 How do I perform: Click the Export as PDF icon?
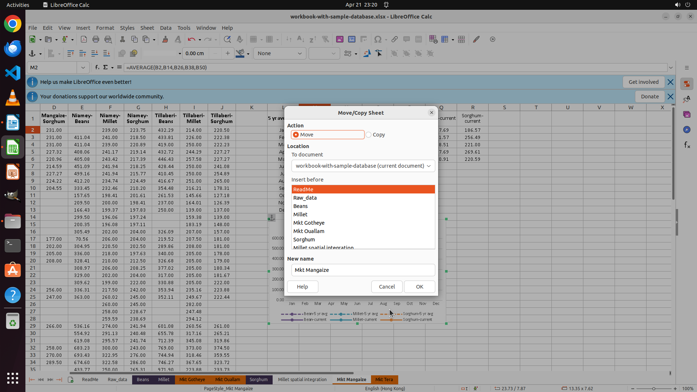point(83,39)
